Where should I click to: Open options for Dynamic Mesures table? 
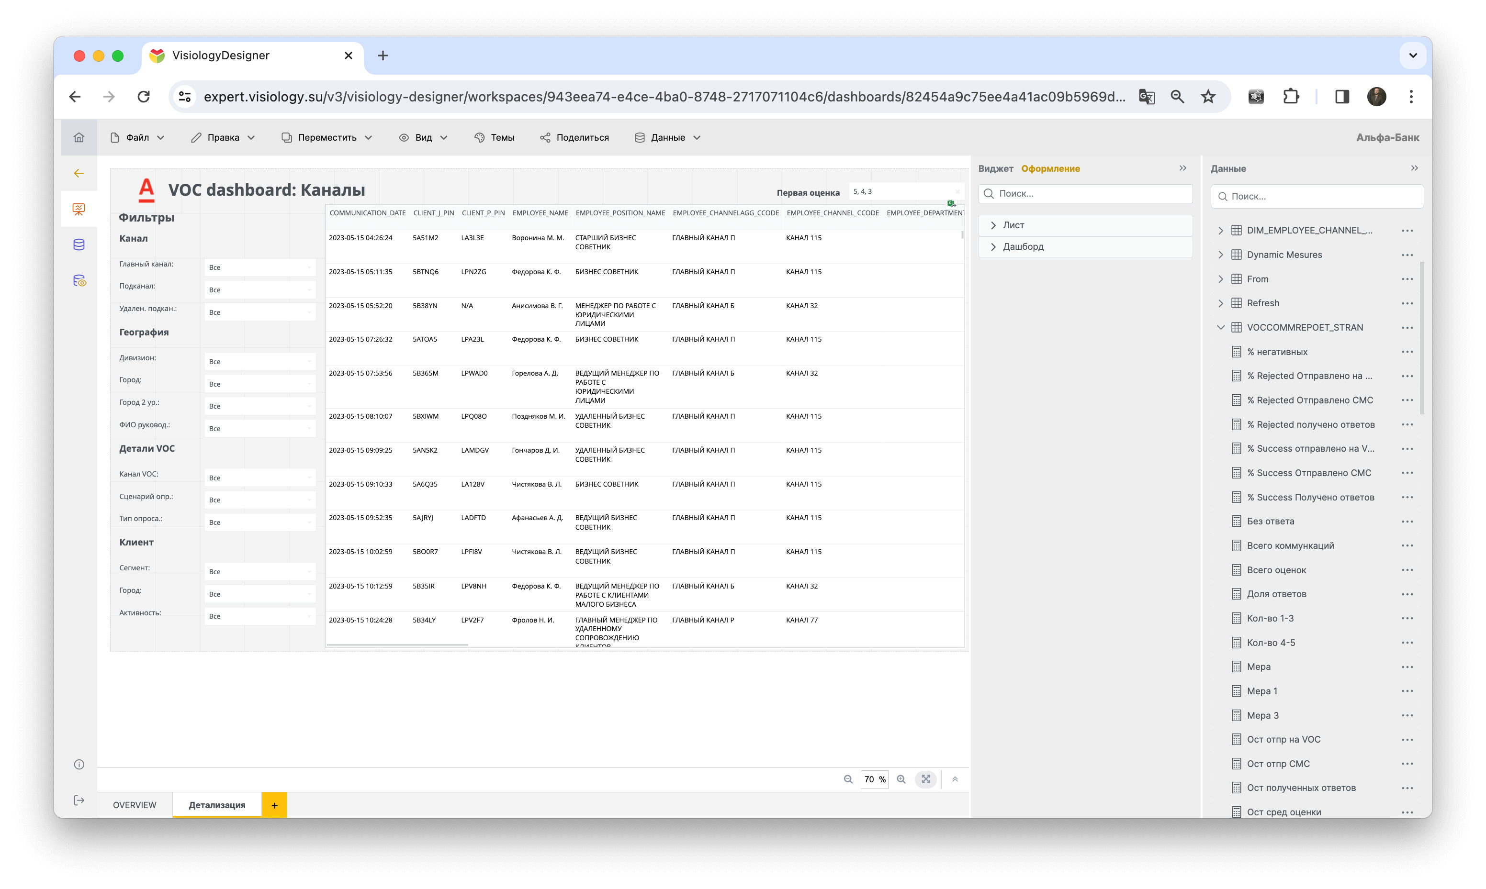click(1407, 255)
